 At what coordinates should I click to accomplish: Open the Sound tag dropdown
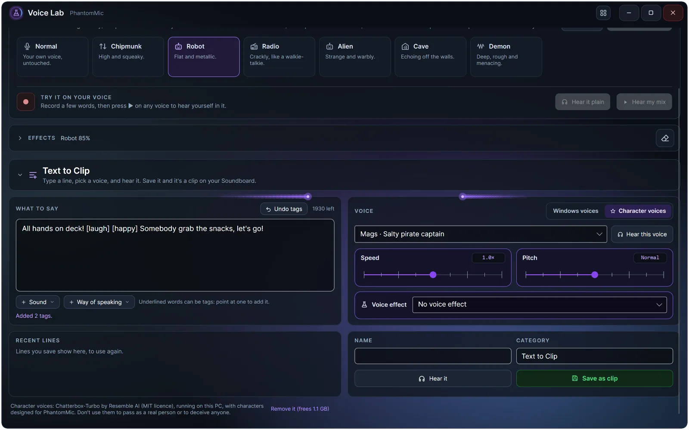point(38,302)
